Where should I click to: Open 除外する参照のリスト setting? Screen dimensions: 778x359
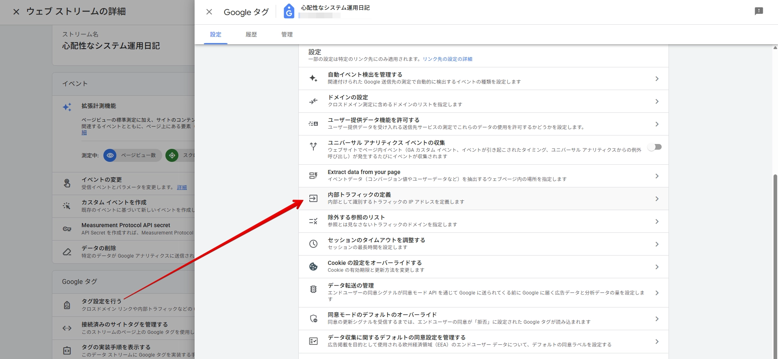tap(483, 221)
